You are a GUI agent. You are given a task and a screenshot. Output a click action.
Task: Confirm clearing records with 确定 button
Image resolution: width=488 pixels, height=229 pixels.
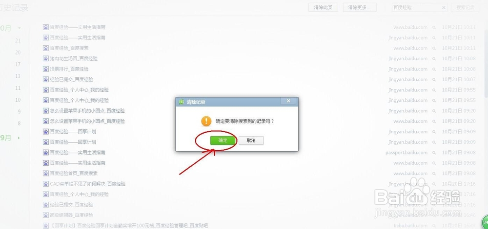click(223, 141)
